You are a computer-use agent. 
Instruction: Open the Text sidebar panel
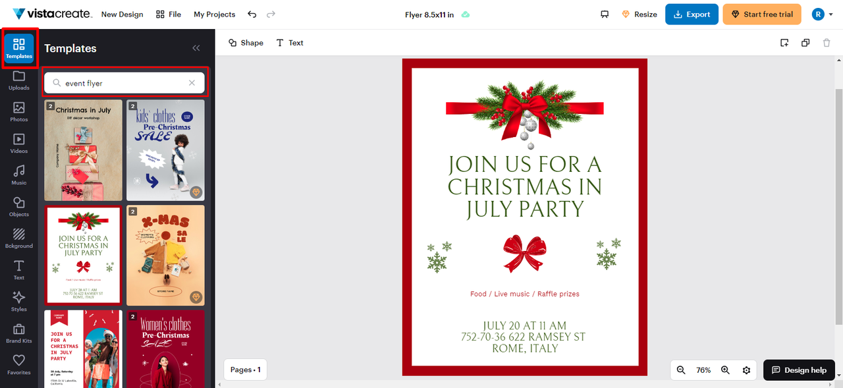[x=19, y=269]
